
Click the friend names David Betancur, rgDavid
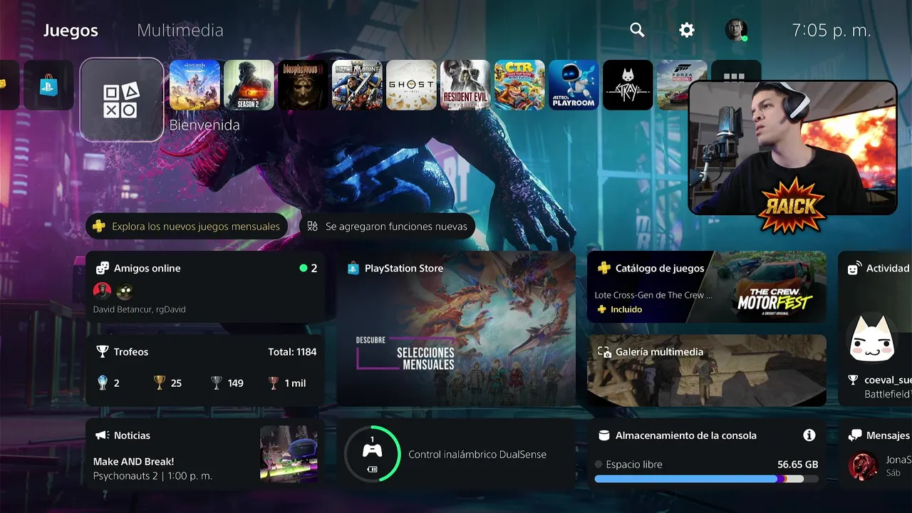[140, 310]
